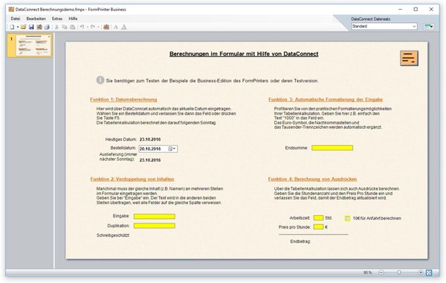Viewport: 446px width, 283px height.
Task: Click the title Berechnungen im Formular
Action: (x=244, y=54)
